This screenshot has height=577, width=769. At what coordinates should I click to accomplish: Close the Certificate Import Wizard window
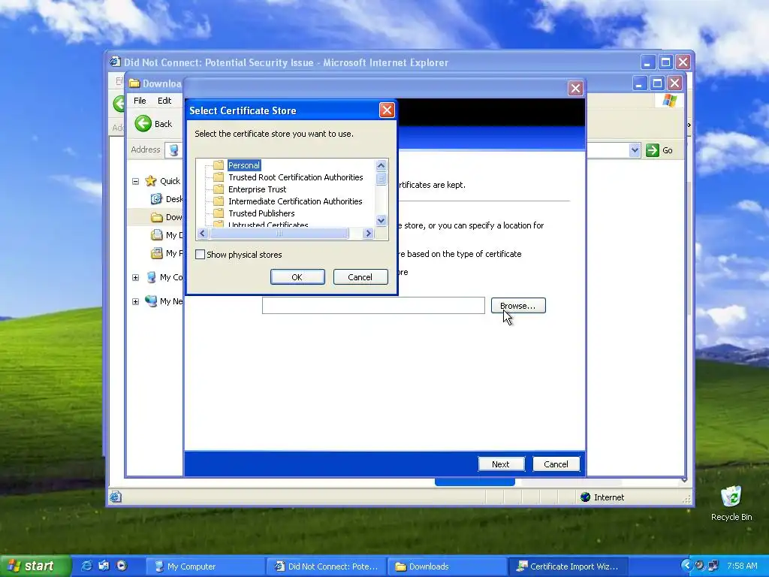click(x=575, y=89)
